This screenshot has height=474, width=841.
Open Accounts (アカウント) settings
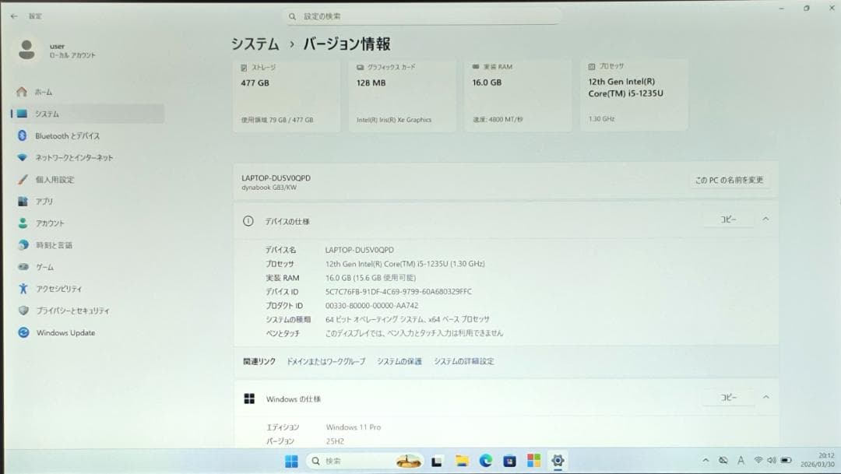point(87,223)
